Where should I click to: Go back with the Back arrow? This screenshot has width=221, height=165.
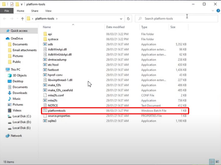pyautogui.click(x=5, y=19)
